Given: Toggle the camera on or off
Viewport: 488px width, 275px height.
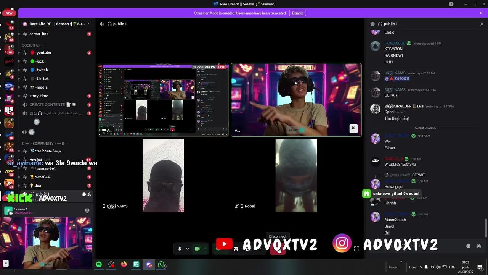Looking at the screenshot, I should (197, 249).
